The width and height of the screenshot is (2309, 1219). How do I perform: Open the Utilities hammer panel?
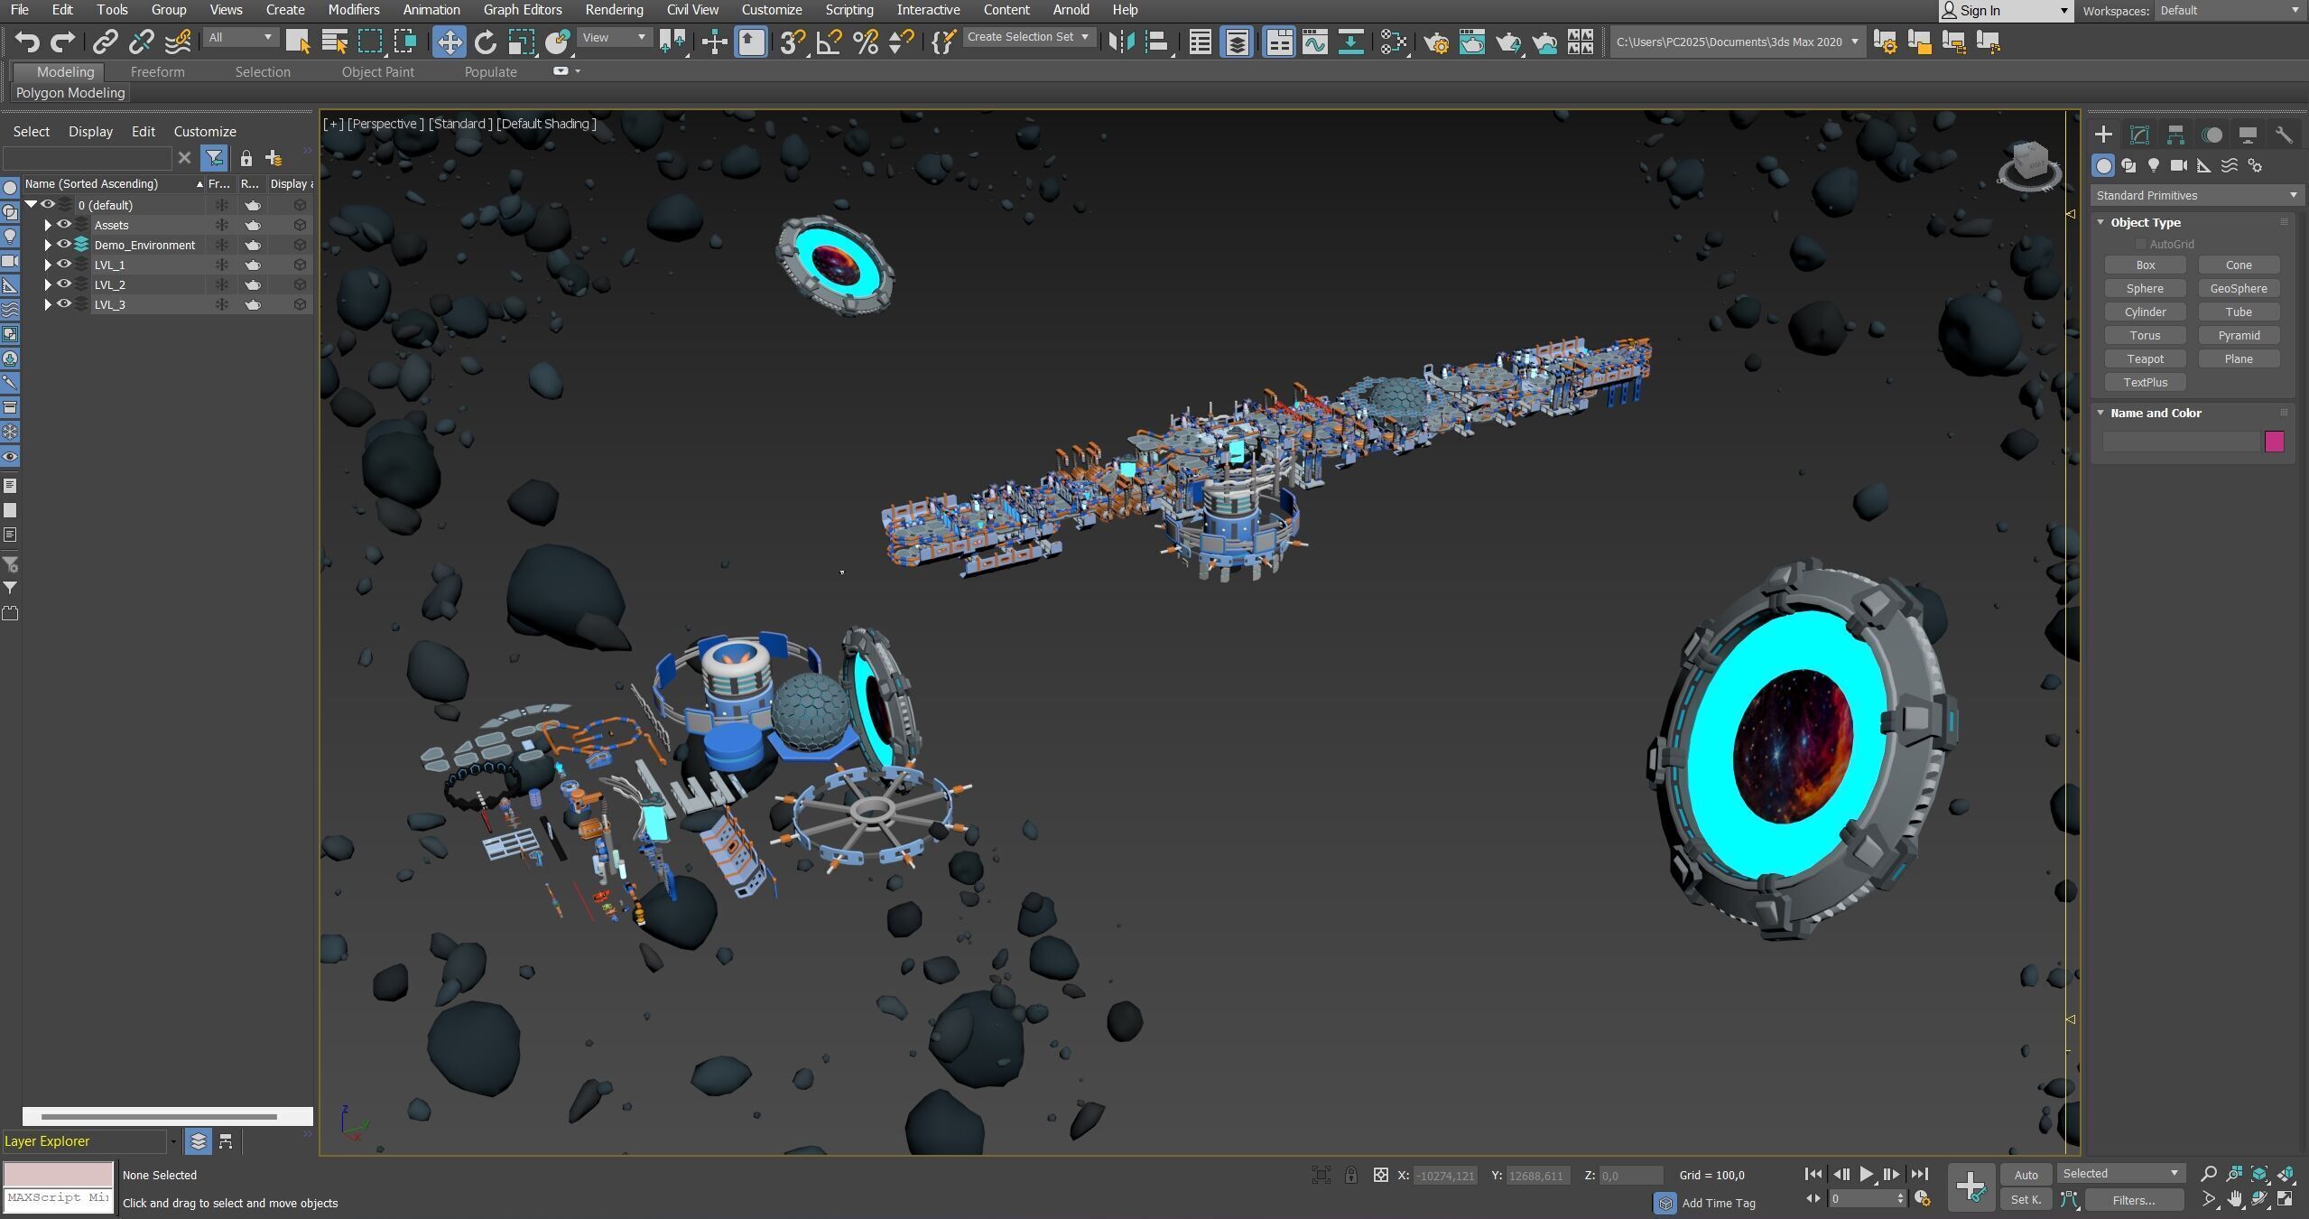tap(2284, 135)
